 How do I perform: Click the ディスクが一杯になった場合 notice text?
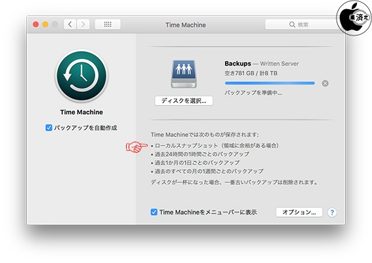coord(234,182)
